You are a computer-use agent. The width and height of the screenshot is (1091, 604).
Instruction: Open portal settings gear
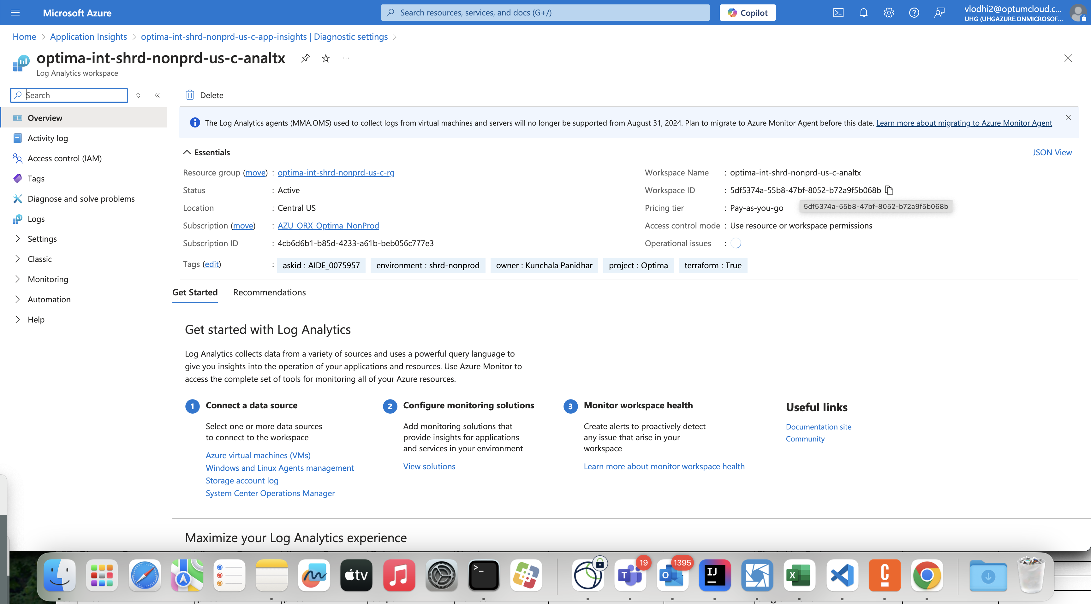point(889,13)
